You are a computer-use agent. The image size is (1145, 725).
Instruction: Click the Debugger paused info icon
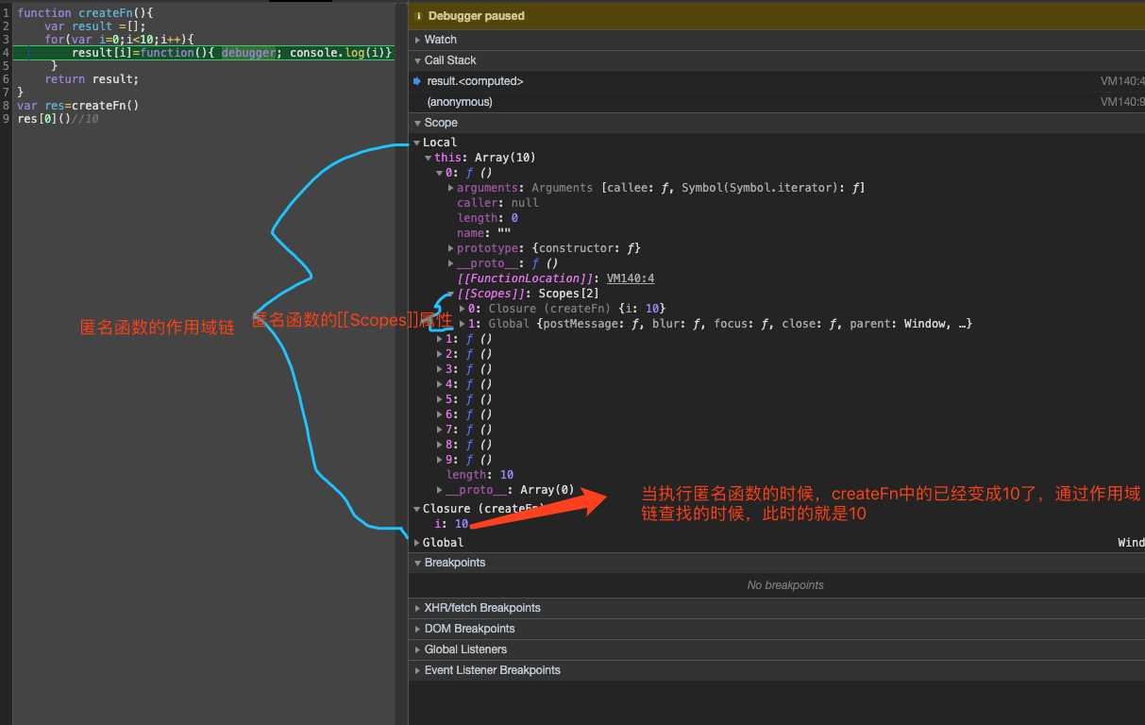418,16
